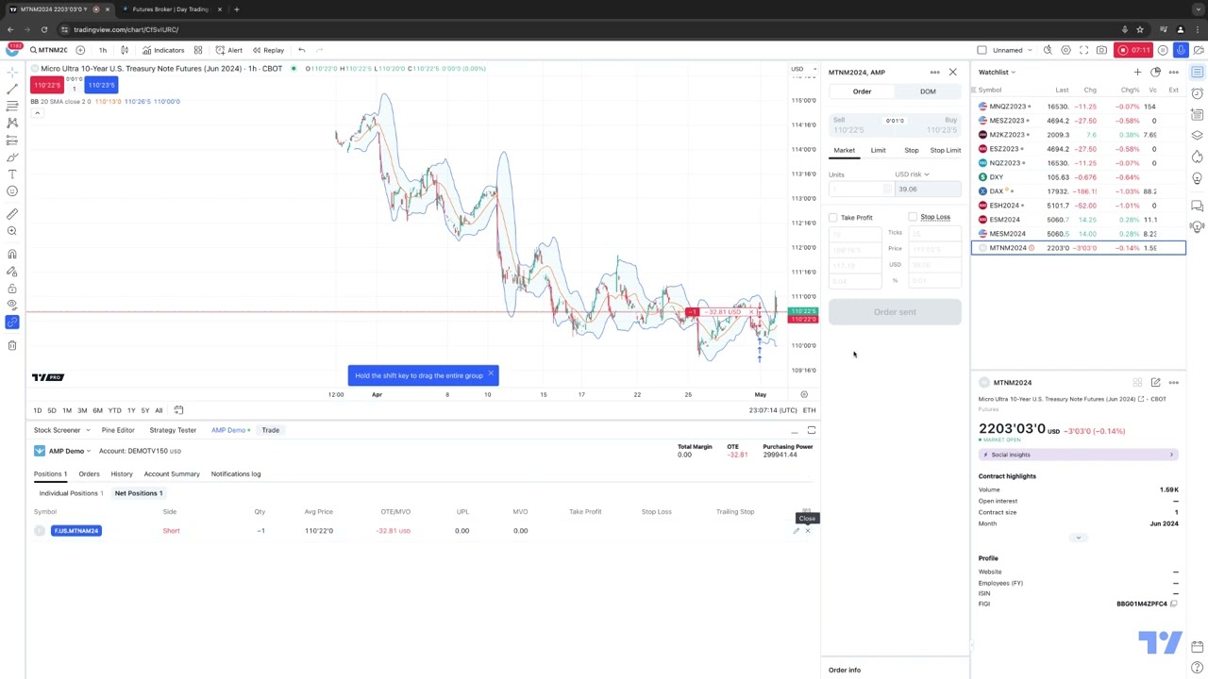Screen dimensions: 1208x679
Task: Take a chart snapshot with camera icon
Action: (1101, 50)
